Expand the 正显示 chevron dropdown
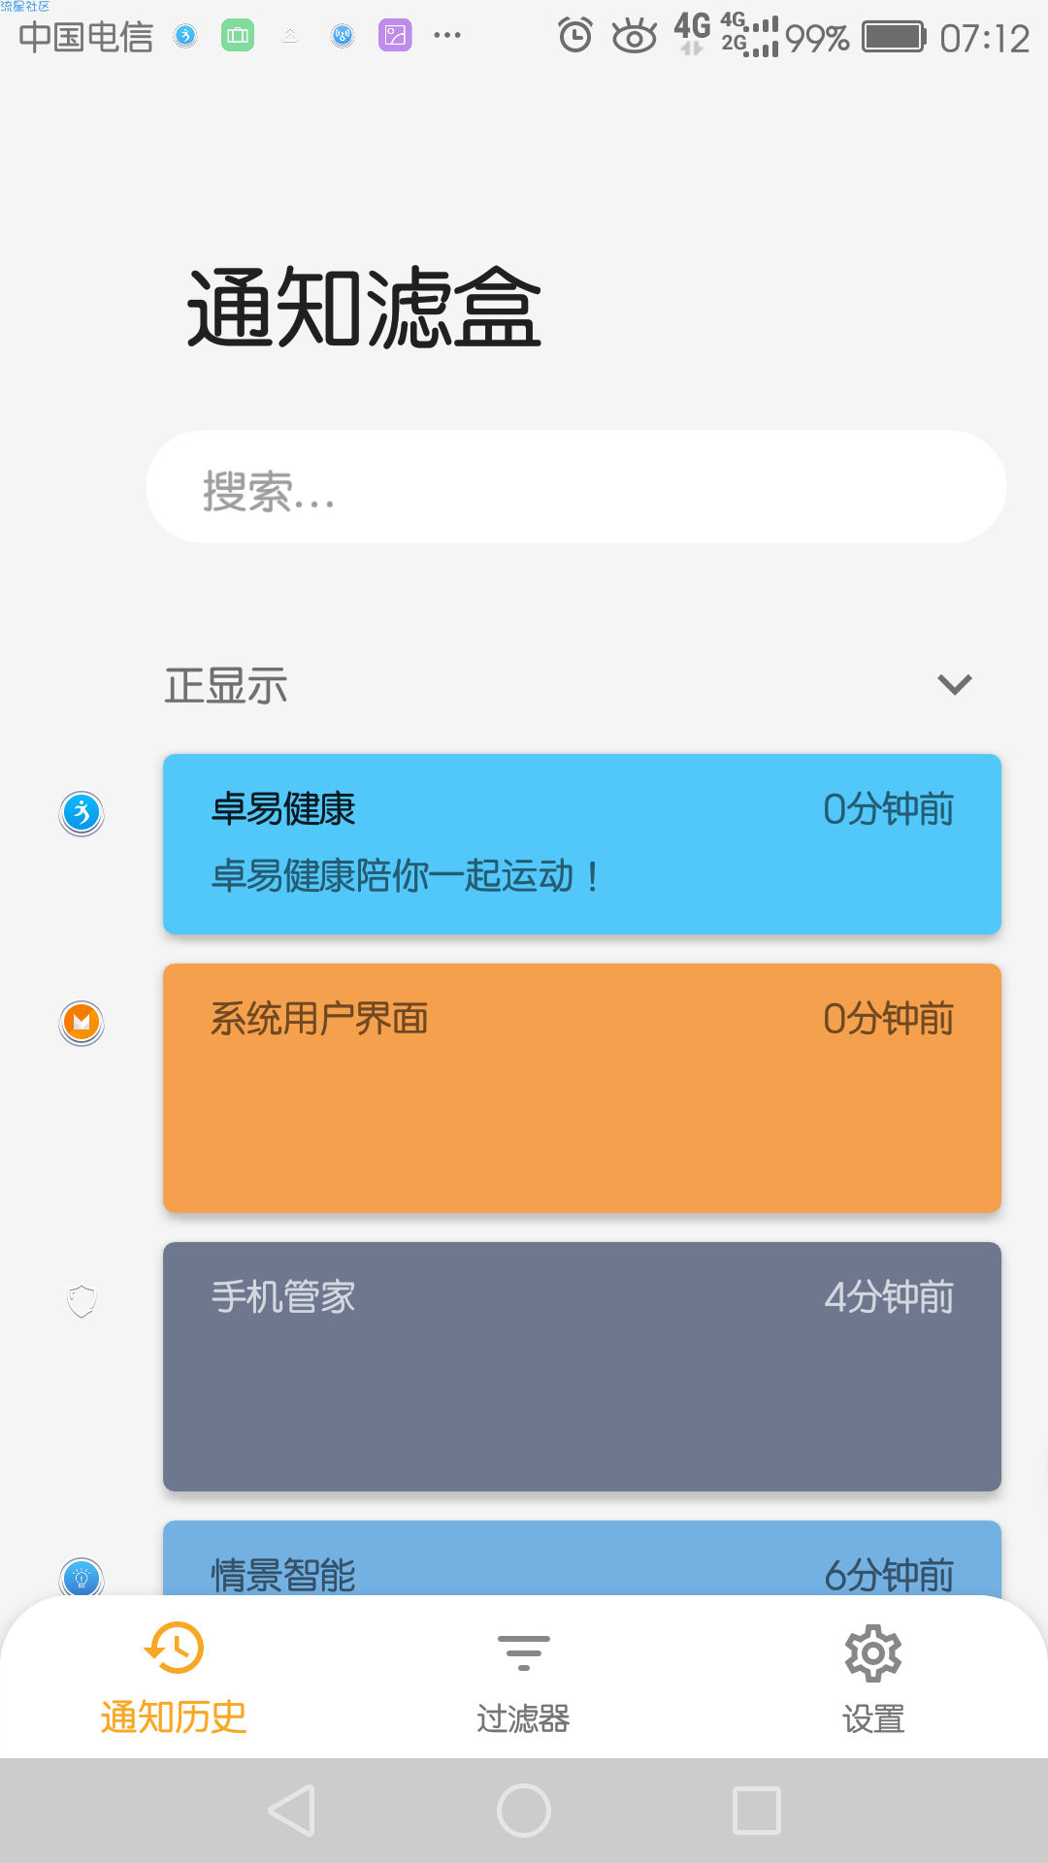The height and width of the screenshot is (1863, 1048). 955,685
